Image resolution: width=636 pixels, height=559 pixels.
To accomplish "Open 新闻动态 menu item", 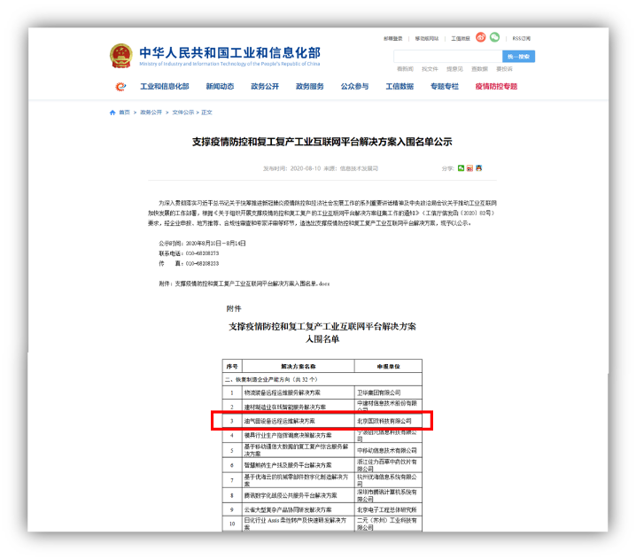I will [x=220, y=87].
